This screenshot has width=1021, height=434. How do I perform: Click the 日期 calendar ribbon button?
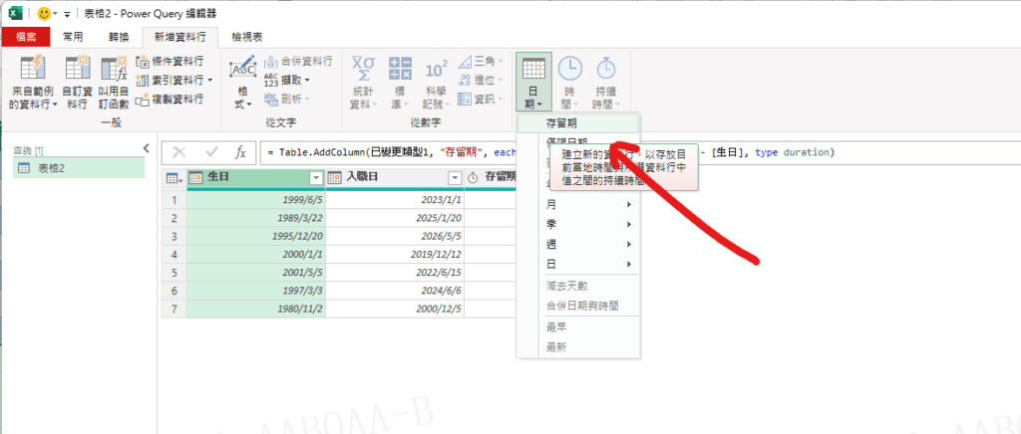click(x=534, y=70)
